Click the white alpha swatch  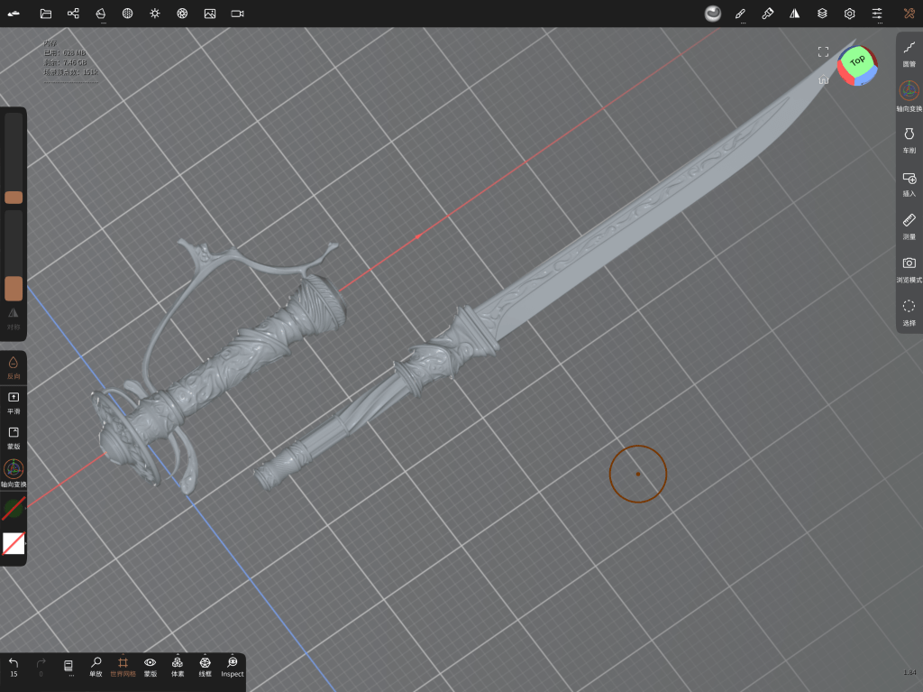[14, 543]
